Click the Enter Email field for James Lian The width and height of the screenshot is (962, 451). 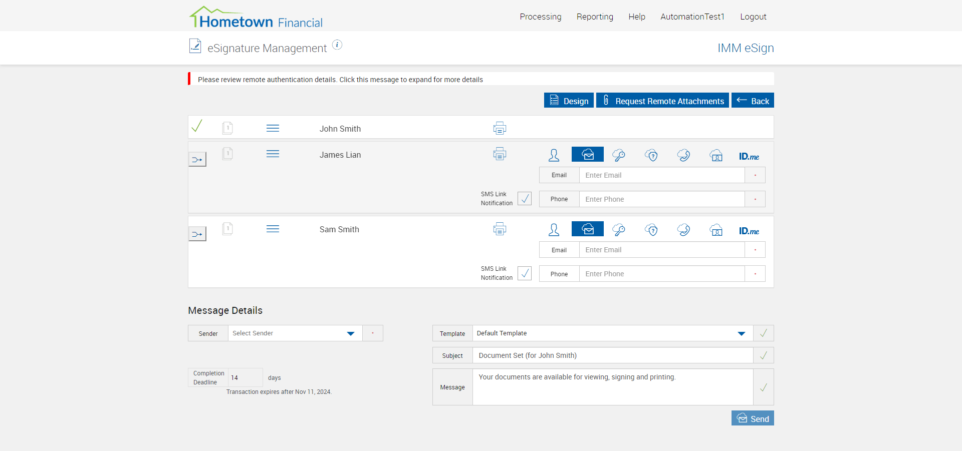click(x=661, y=175)
